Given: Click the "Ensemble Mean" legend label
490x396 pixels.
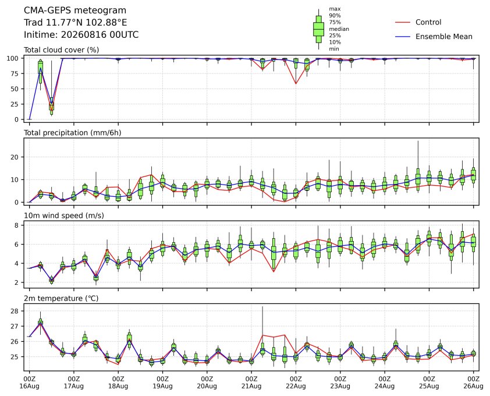Looking at the screenshot, I should point(444,37).
